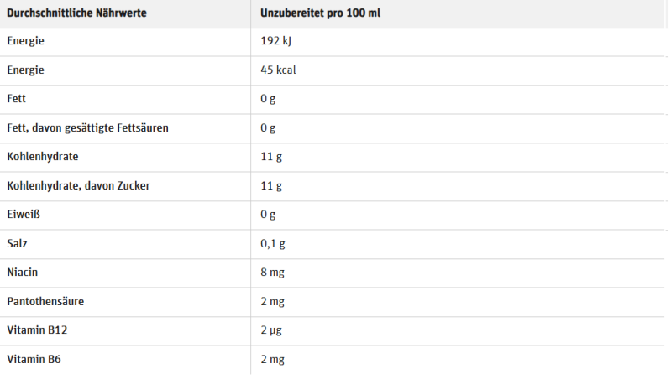Click the standalone 'Fett' row label
The height and width of the screenshot is (379, 671).
17,98
